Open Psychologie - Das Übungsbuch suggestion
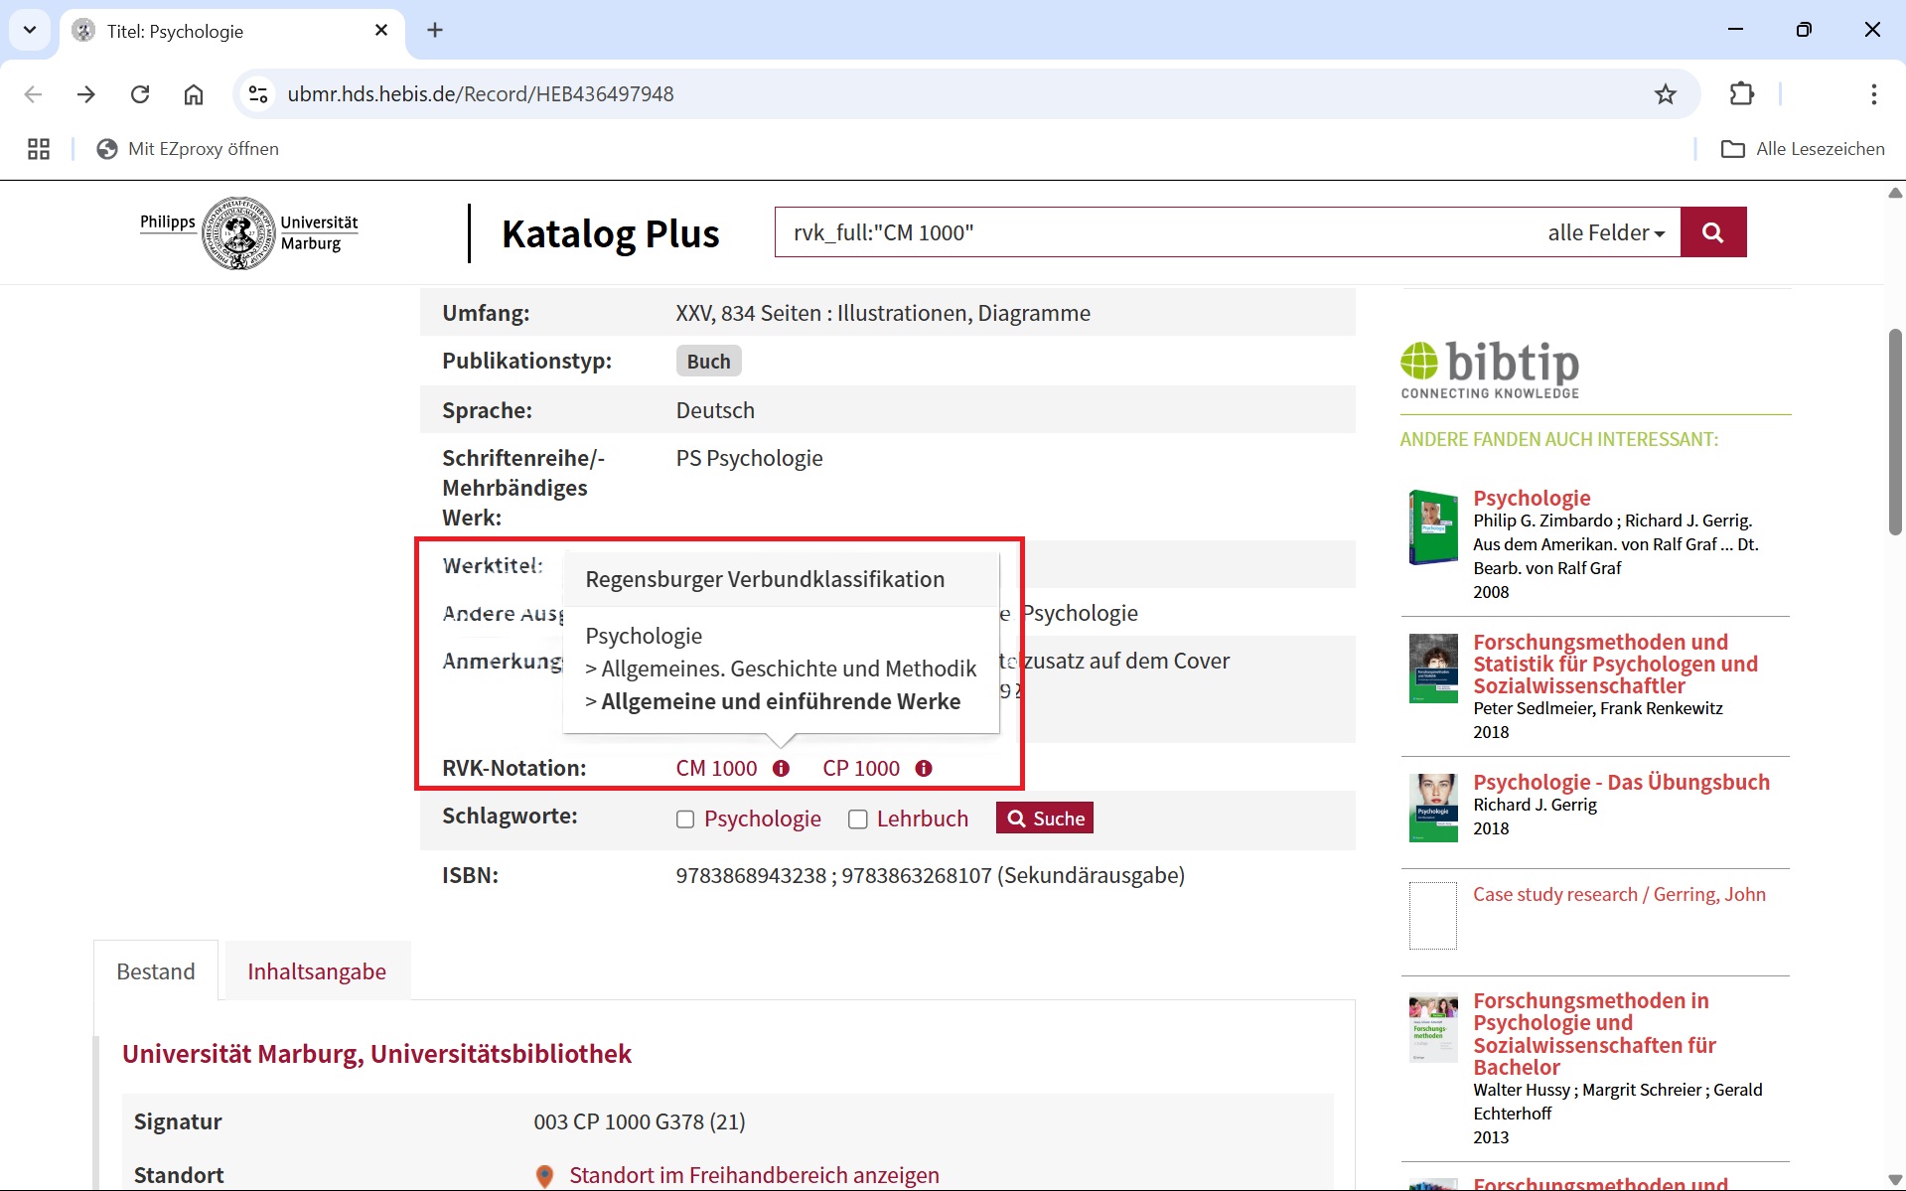This screenshot has width=1906, height=1191. [1622, 782]
